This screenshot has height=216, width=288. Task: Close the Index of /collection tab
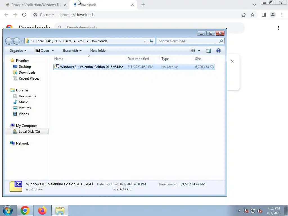(x=65, y=5)
